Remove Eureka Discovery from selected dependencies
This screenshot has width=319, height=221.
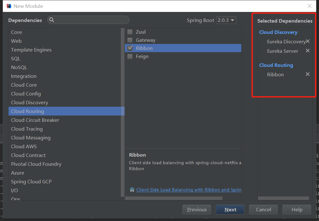click(x=308, y=41)
